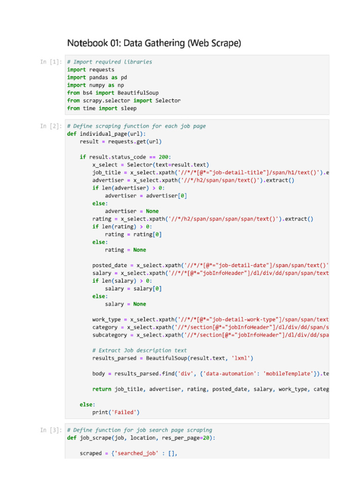Click the 'In [3]:' cell prompt
This screenshot has height=480, width=360.
click(x=51, y=430)
